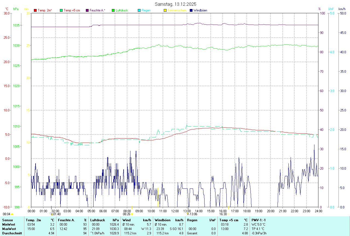Click the sun icon next to 08:04
Image resolution: width=350 pixels, height=236 pixels.
[12, 214]
